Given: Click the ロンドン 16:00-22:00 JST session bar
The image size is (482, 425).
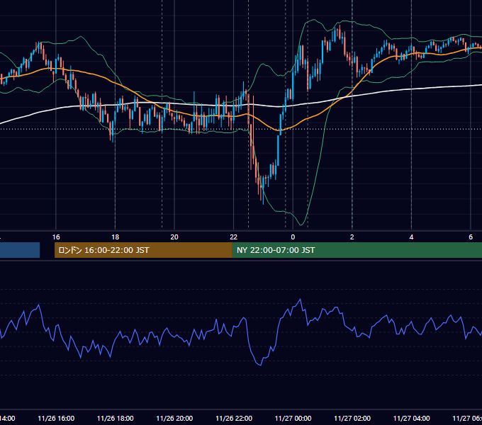Looking at the screenshot, I should [x=143, y=250].
